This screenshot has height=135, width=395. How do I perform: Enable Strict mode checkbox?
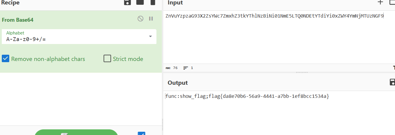107,59
